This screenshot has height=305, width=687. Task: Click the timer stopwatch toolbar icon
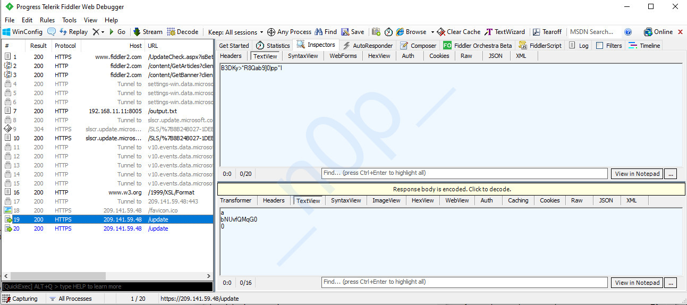pos(388,32)
